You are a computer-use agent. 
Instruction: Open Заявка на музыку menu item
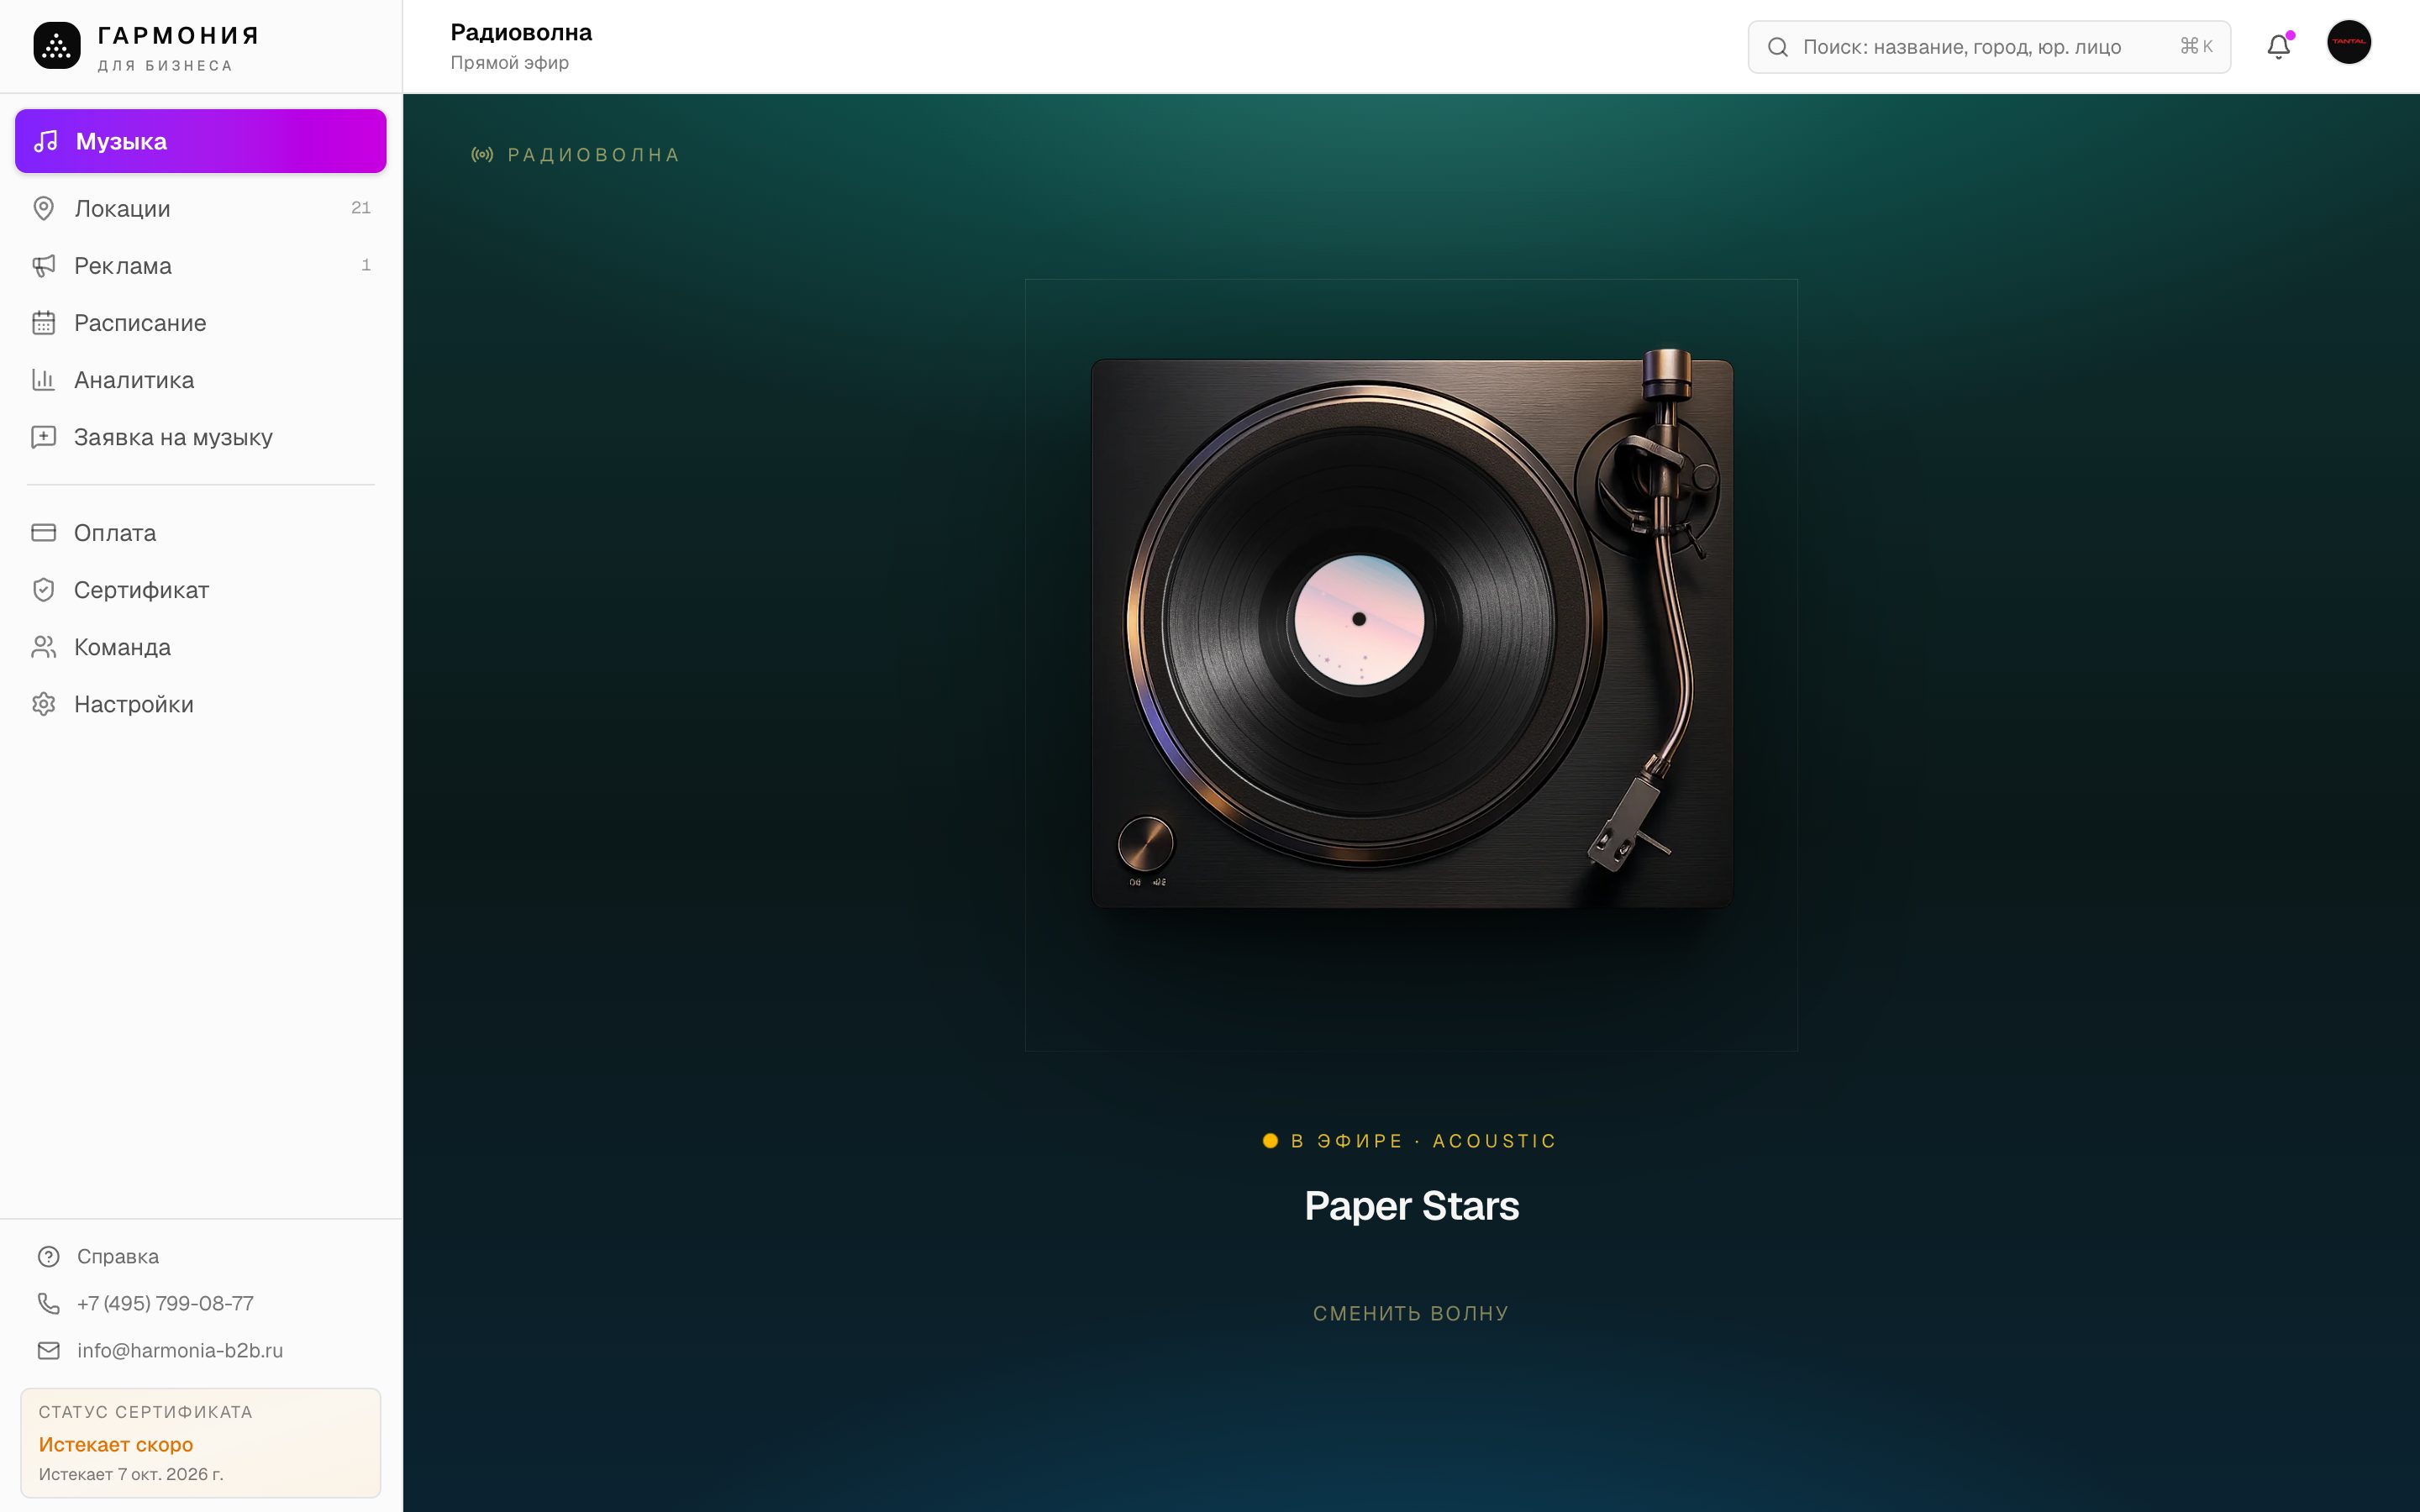[201, 436]
